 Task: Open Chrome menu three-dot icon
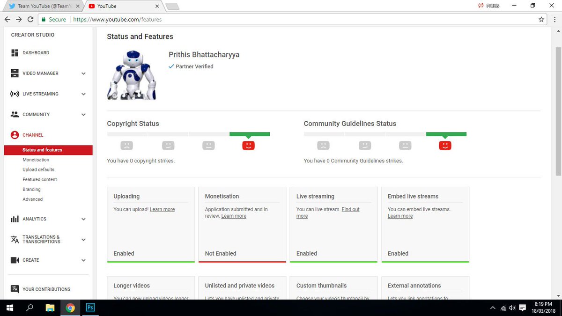[554, 19]
